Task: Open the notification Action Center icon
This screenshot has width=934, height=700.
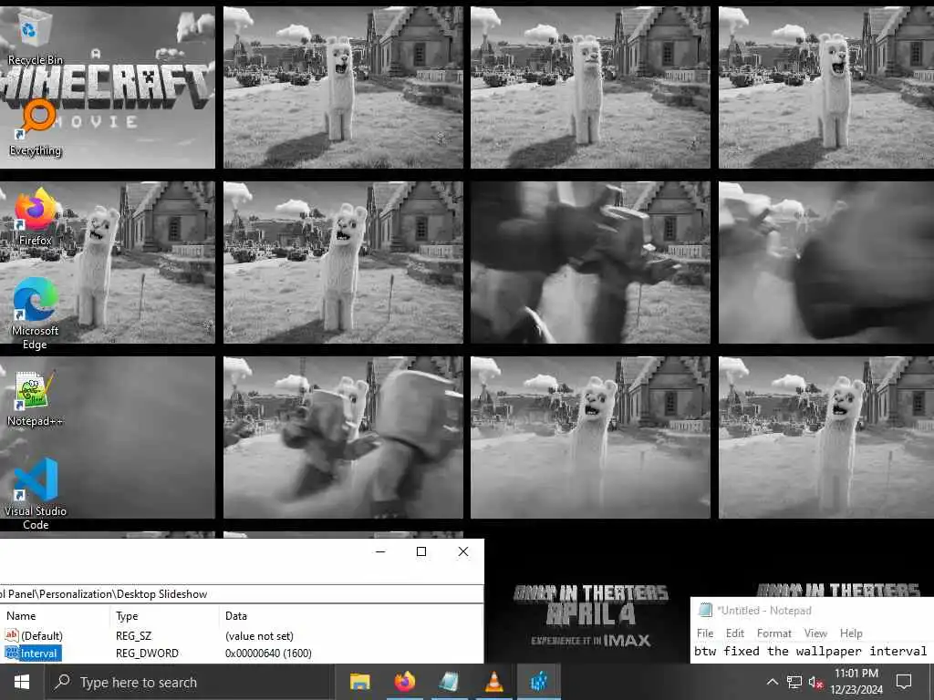Action: coord(904,682)
